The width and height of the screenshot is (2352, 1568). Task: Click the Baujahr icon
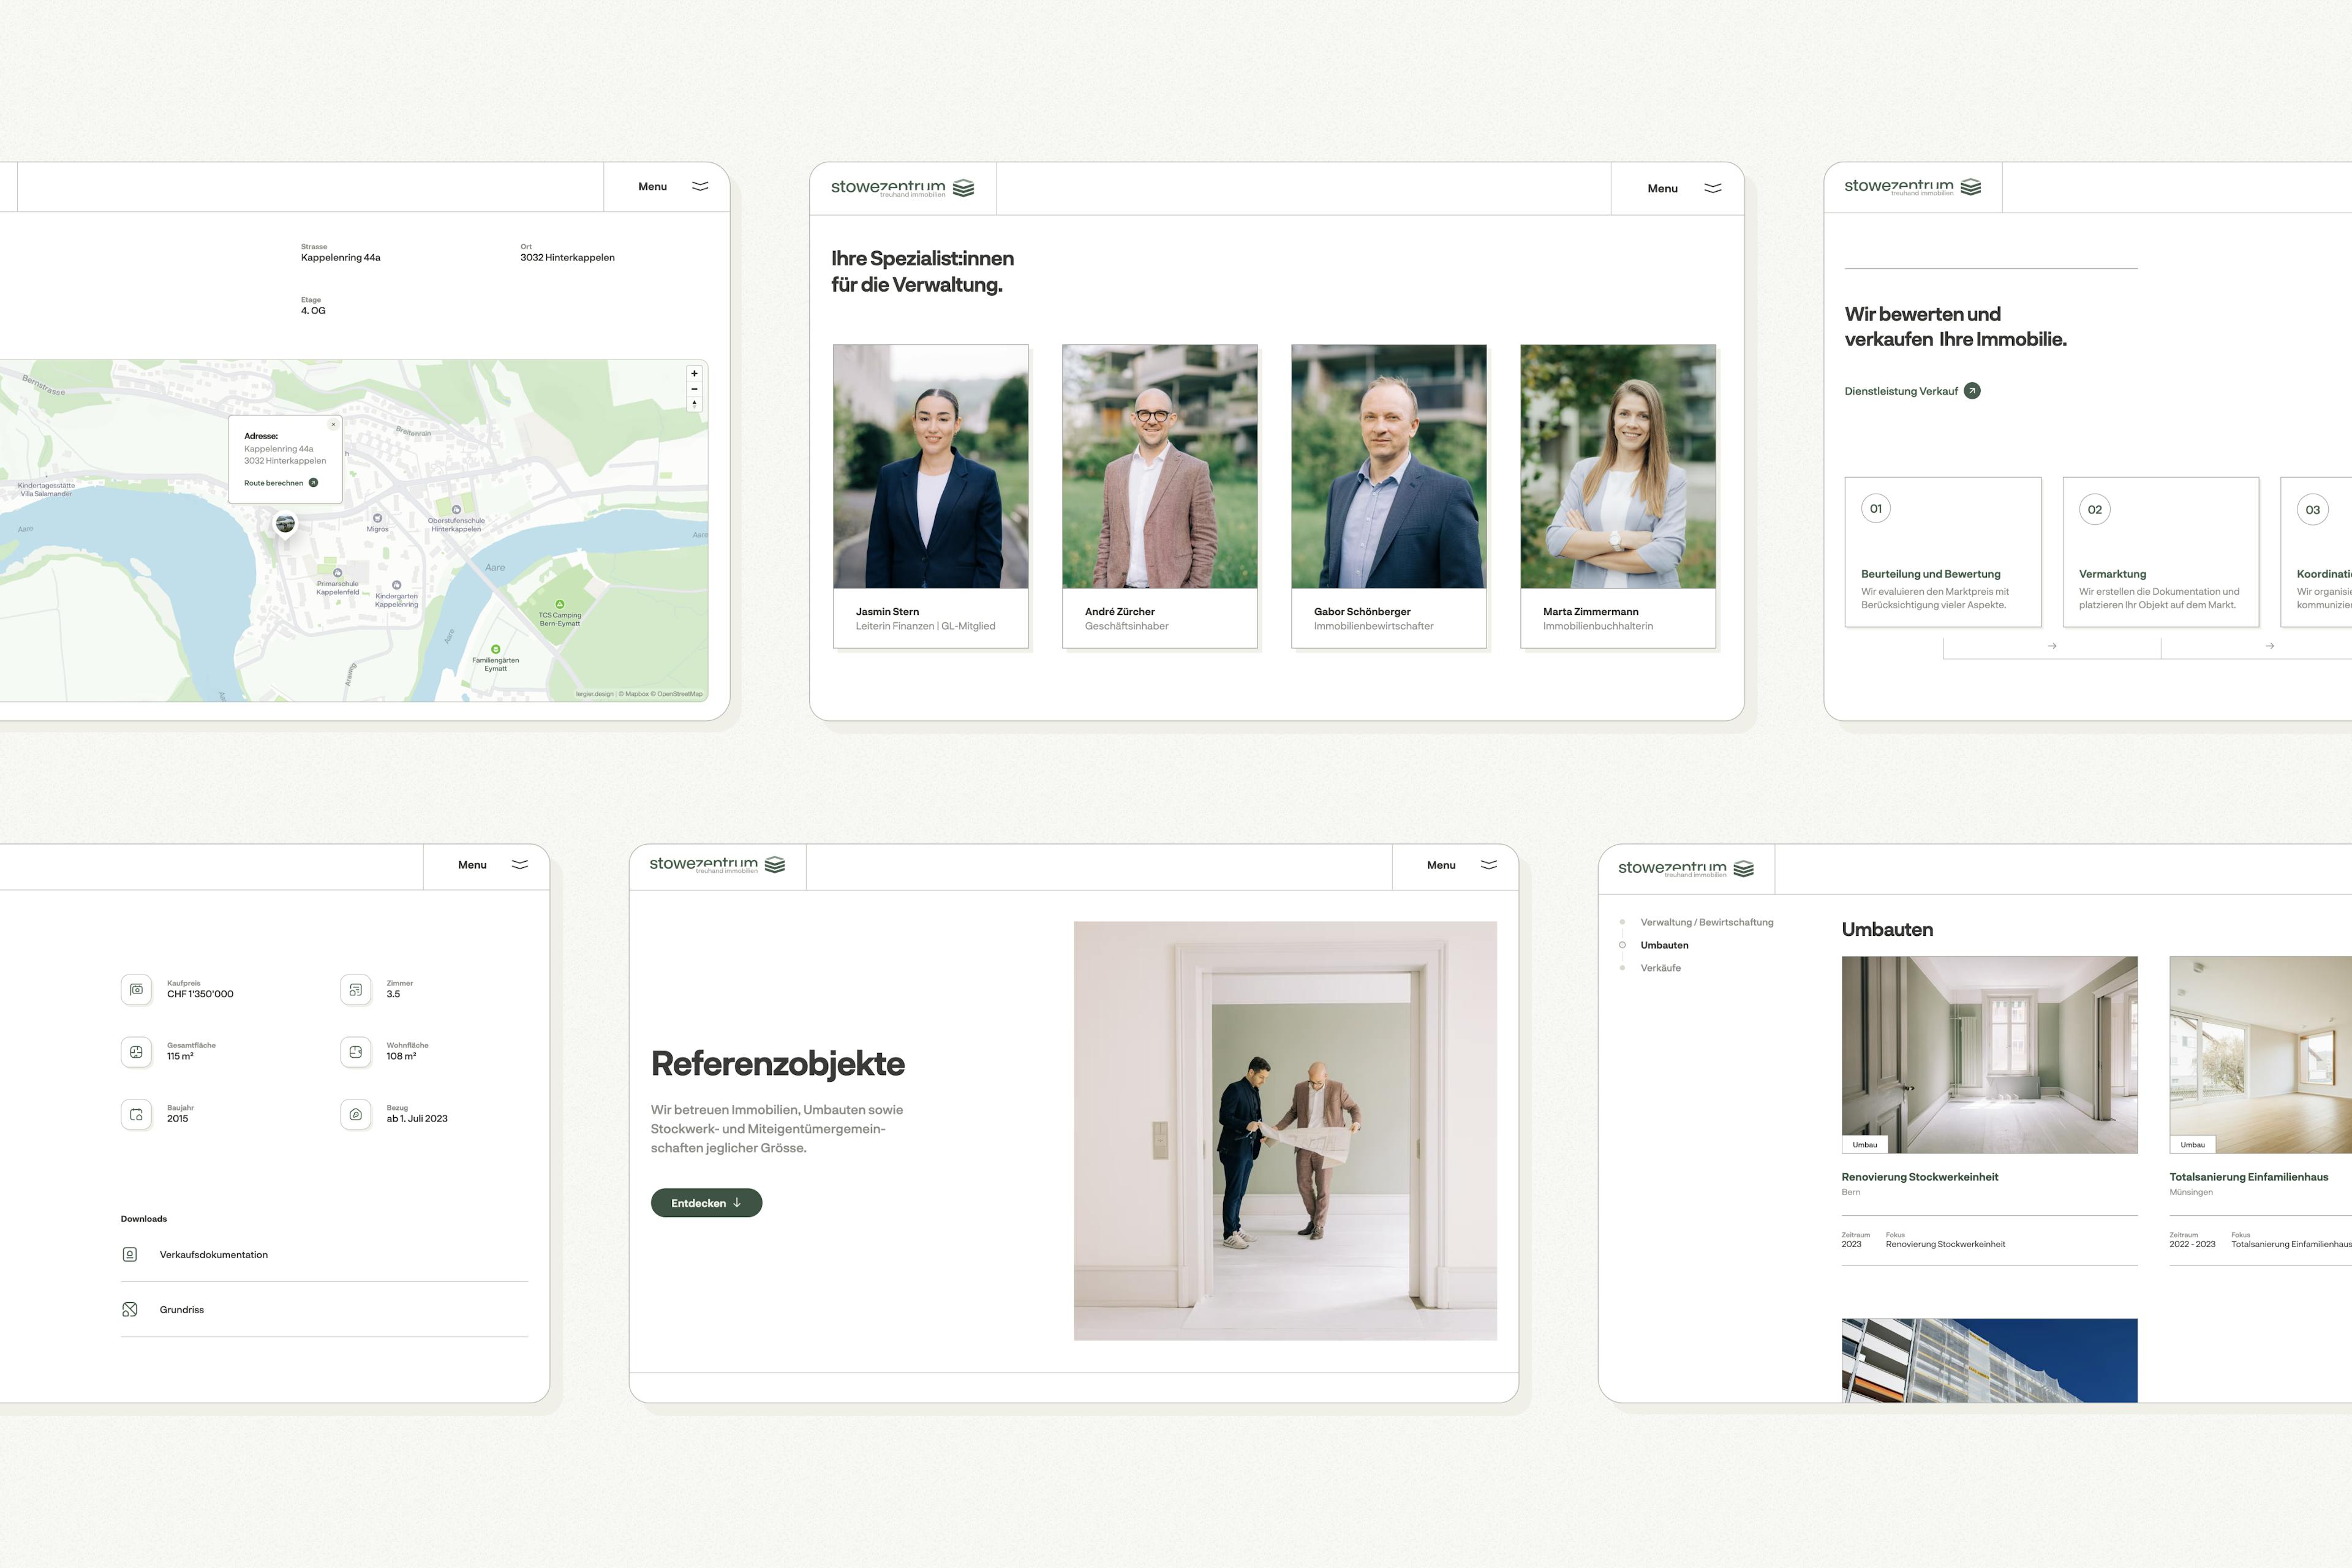136,1114
